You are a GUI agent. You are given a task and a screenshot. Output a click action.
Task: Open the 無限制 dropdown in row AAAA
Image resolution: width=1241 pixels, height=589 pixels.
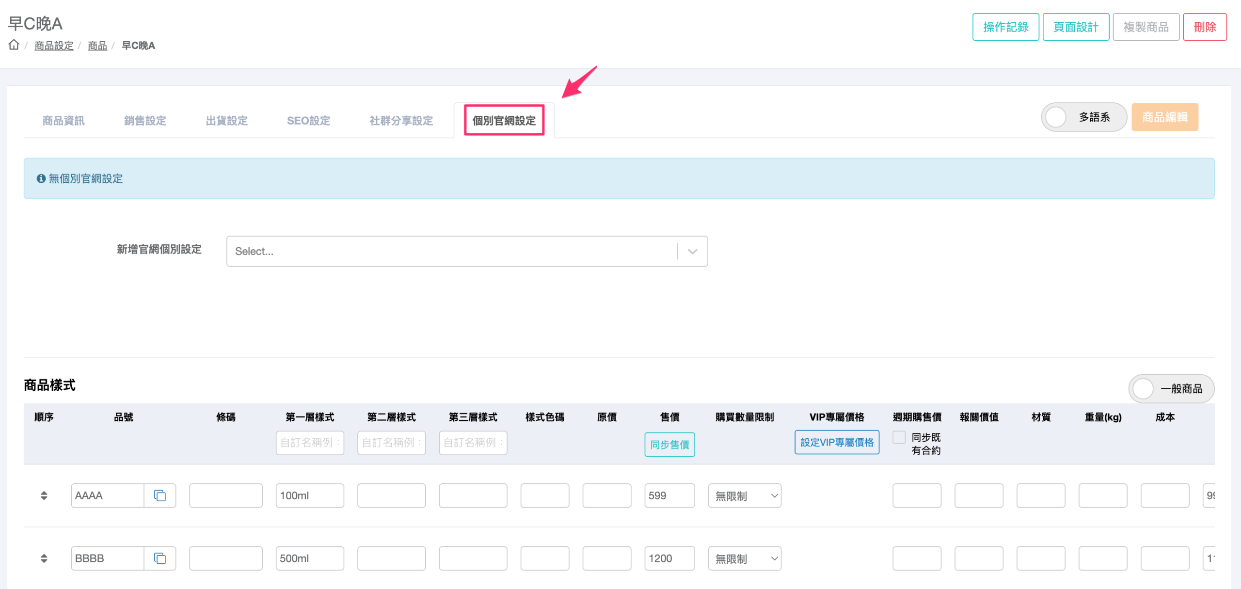click(x=745, y=495)
